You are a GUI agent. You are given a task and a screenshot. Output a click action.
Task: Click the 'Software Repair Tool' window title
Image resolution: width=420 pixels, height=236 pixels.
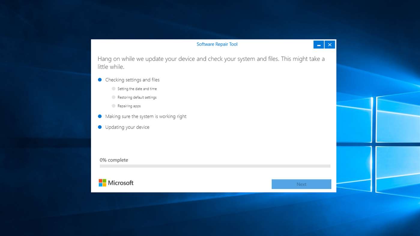[x=217, y=44]
